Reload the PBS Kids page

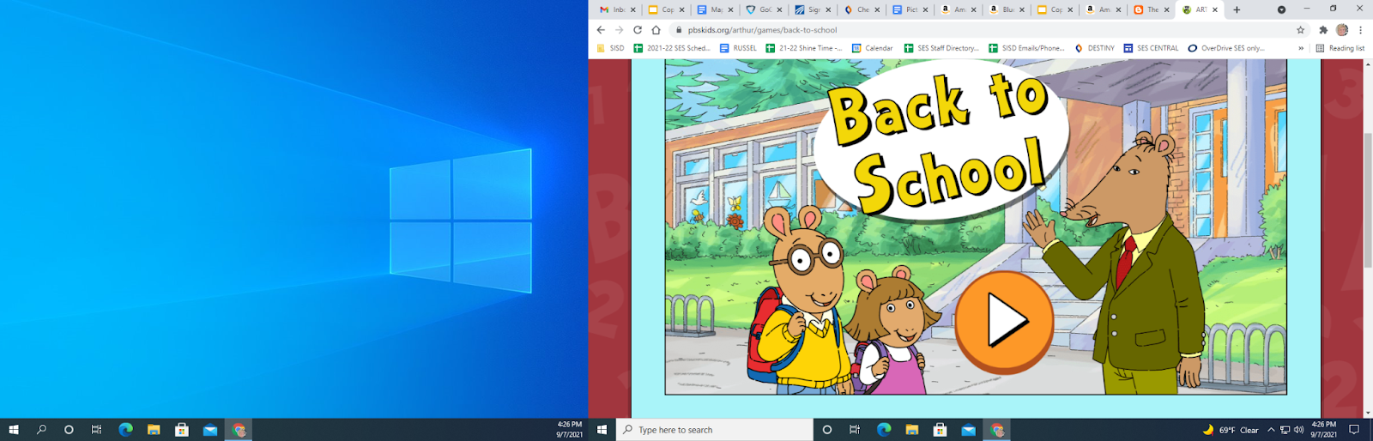click(638, 30)
